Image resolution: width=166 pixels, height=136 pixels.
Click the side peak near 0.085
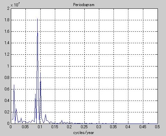point(35,94)
